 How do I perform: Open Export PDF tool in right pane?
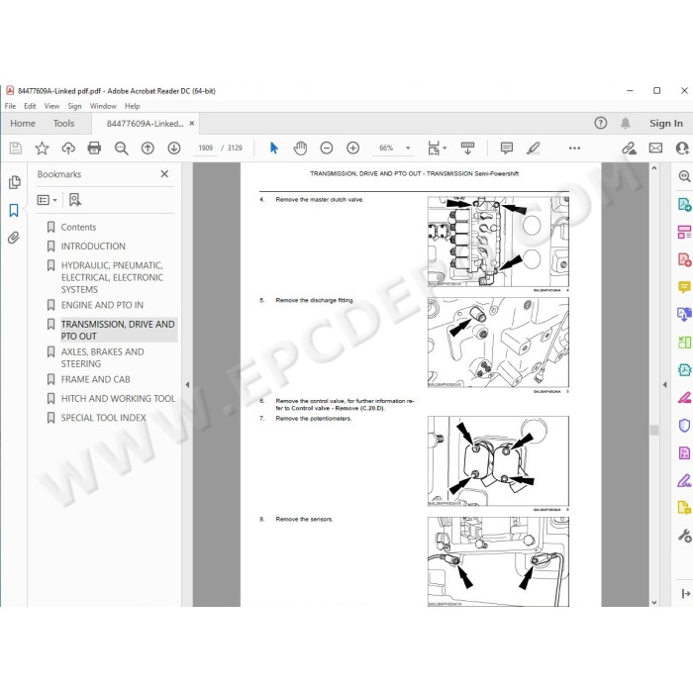(685, 204)
